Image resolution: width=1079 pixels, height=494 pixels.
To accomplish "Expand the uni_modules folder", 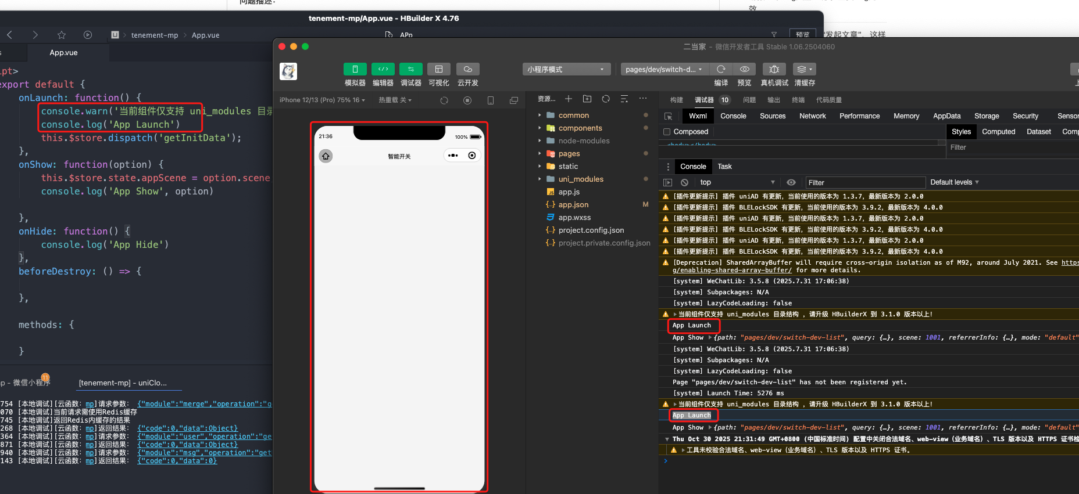I will (x=539, y=179).
